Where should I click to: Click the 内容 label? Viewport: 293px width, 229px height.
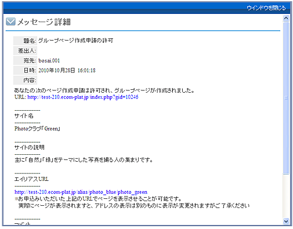[25, 80]
